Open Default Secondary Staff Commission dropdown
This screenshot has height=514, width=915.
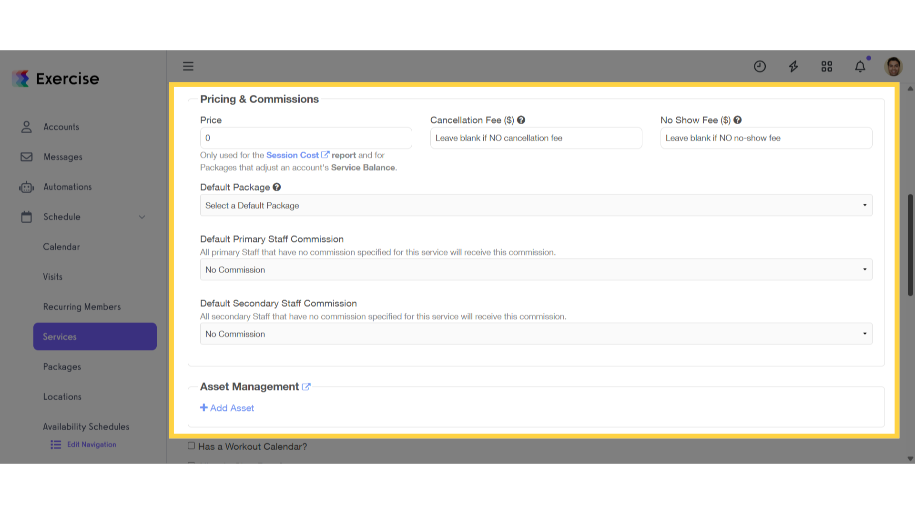click(536, 334)
